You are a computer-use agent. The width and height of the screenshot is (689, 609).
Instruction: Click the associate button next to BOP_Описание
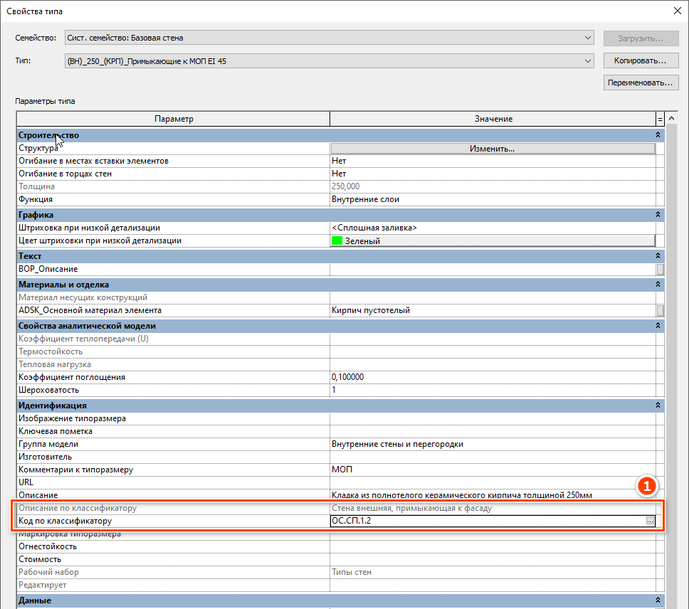[660, 270]
